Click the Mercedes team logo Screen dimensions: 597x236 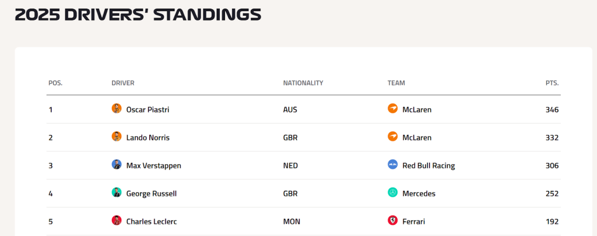click(393, 193)
